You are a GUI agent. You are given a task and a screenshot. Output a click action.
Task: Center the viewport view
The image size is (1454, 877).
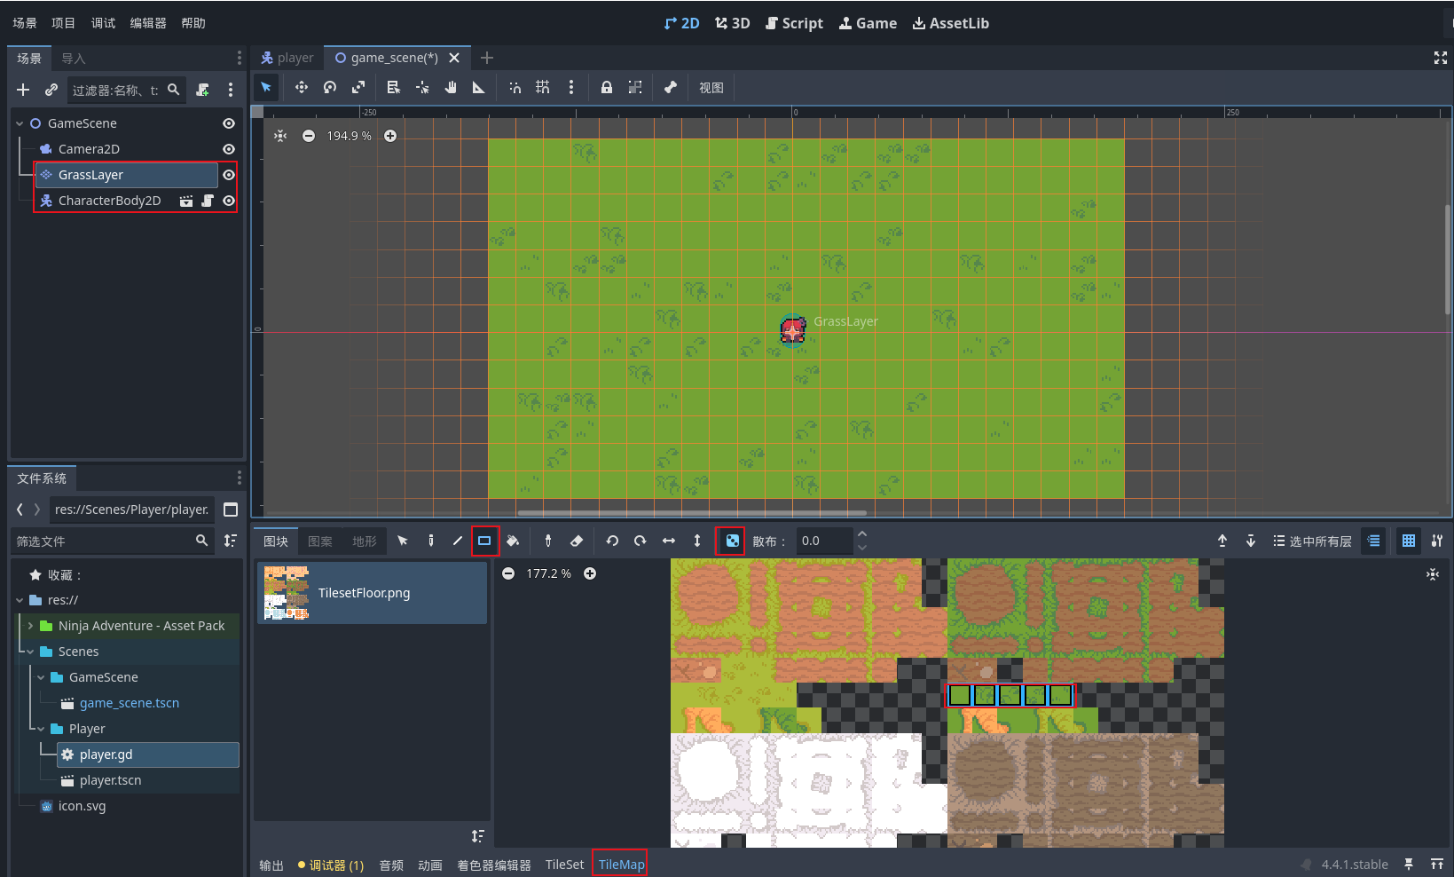(280, 136)
